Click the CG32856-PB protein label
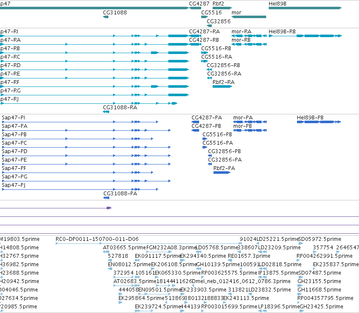This screenshot has height=313, width=359. click(224, 151)
